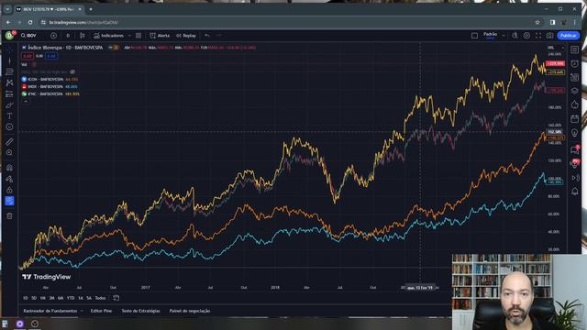Screen dimensions: 587x330
Task: Expand the layout dropdown arrow beside Padrão
Action: pos(504,36)
